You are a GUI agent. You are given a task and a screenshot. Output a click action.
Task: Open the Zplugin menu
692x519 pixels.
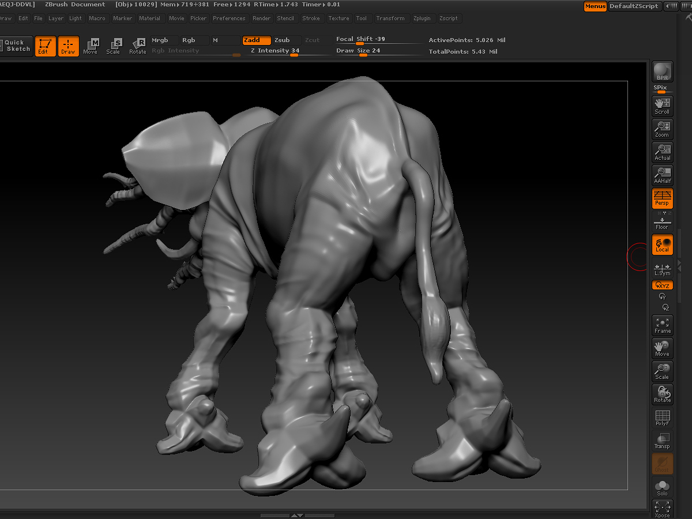point(422,18)
